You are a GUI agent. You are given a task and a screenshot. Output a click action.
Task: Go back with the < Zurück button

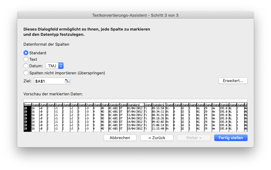[157, 138]
